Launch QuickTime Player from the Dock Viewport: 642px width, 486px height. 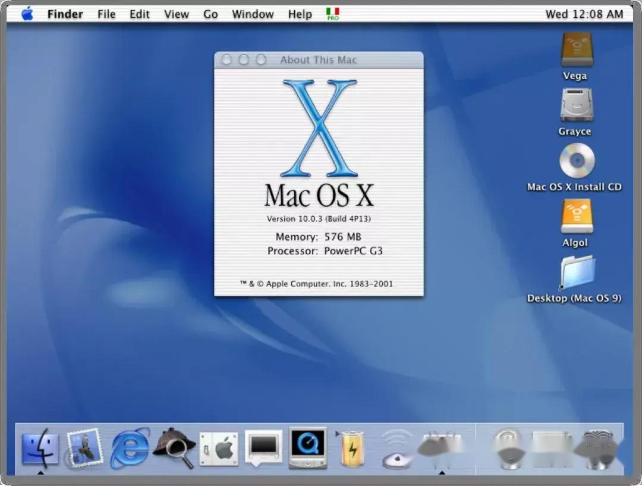point(308,447)
